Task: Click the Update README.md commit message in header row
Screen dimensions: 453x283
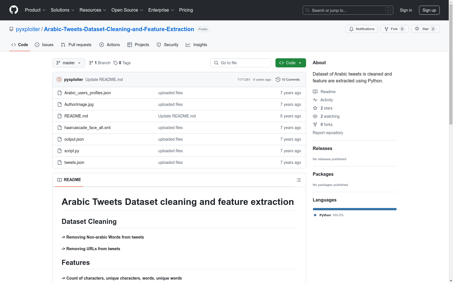Action: coord(104,80)
